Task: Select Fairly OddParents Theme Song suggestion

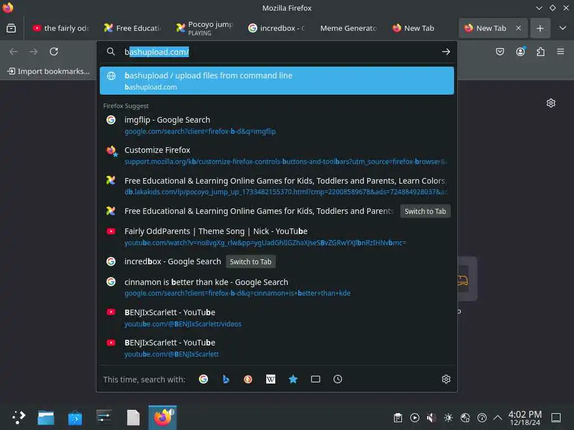Action: tap(277, 237)
